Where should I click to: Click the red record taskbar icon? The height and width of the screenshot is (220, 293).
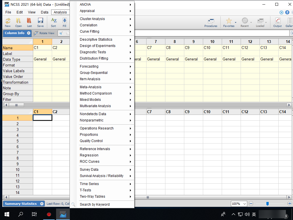pos(49,214)
